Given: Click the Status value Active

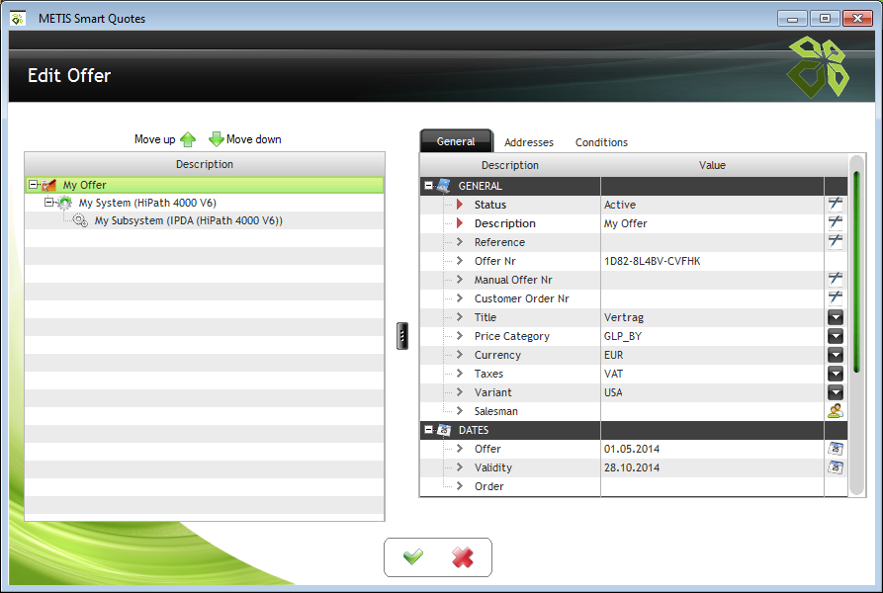Looking at the screenshot, I should (619, 205).
